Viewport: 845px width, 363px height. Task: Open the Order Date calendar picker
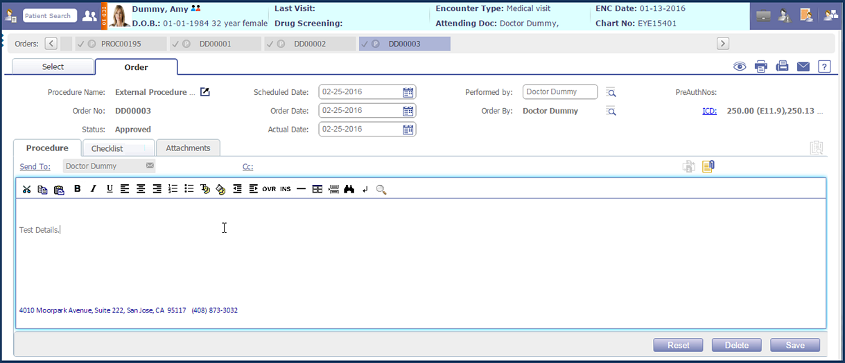coord(408,110)
